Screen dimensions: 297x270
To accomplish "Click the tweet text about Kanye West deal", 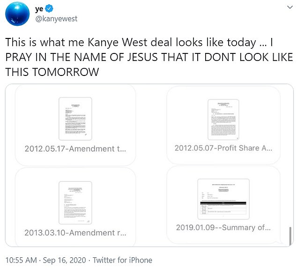I will tap(149, 57).
